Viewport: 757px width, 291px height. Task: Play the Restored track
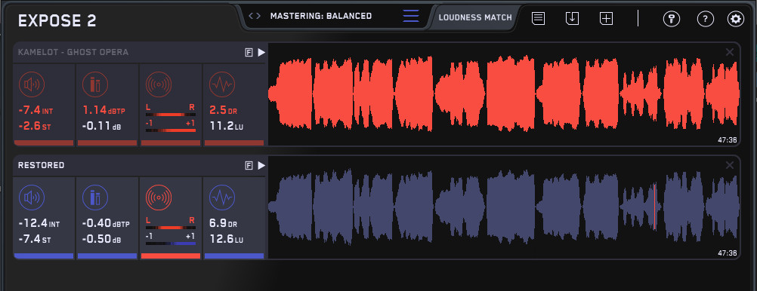(x=261, y=166)
